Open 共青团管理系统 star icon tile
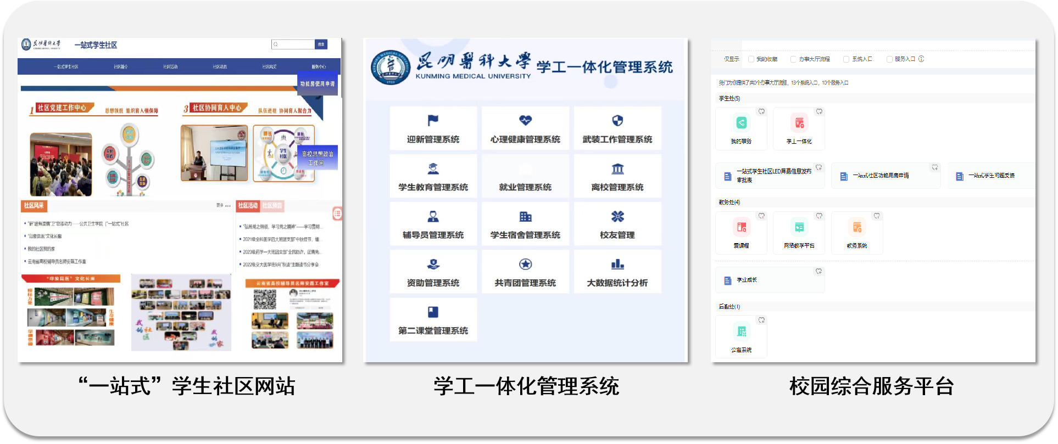The height and width of the screenshot is (444, 1058). click(x=525, y=272)
